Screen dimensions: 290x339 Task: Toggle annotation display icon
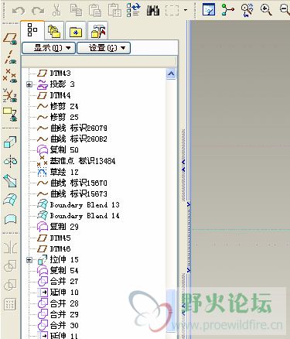pyautogui.click(x=10, y=114)
